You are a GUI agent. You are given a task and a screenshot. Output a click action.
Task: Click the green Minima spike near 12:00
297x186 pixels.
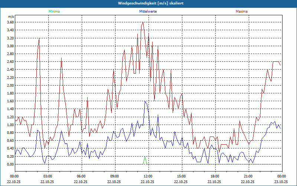point(145,160)
